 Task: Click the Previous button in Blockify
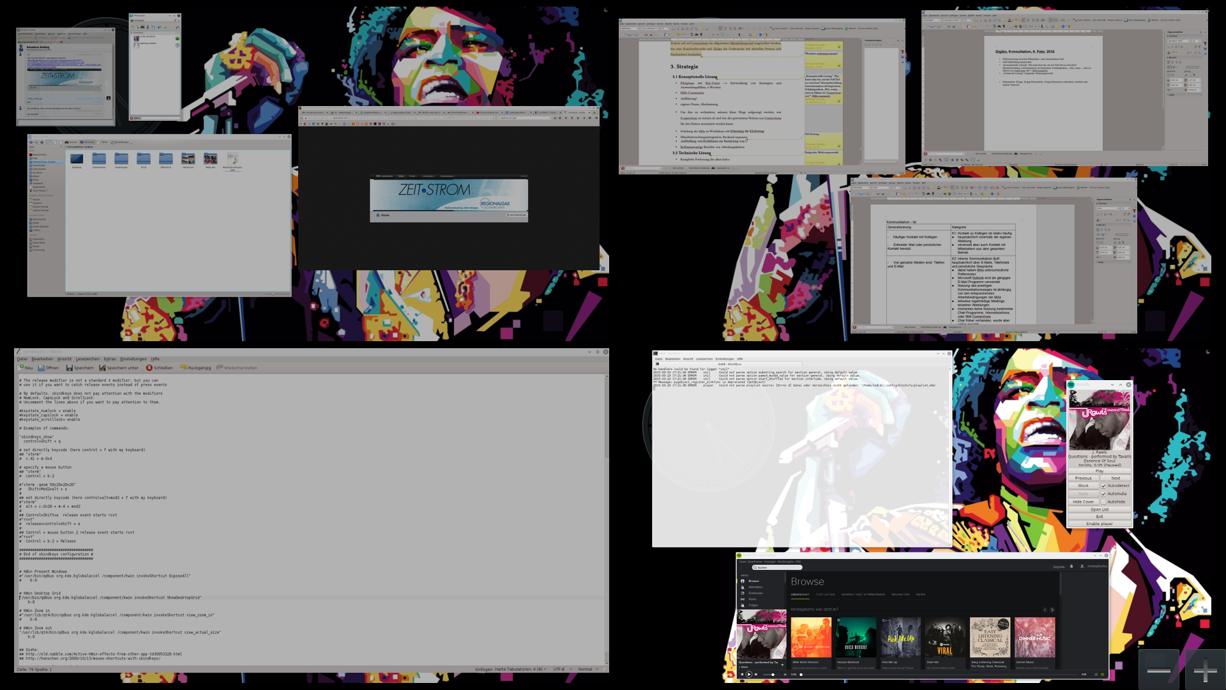click(1084, 478)
